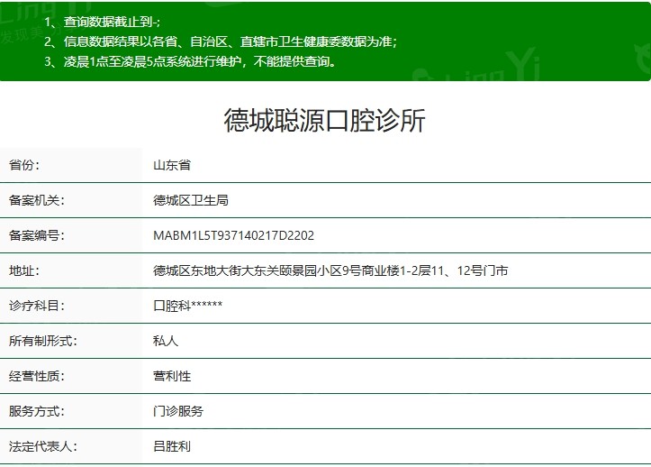
Task: Select the value 营利性
Action: [172, 376]
